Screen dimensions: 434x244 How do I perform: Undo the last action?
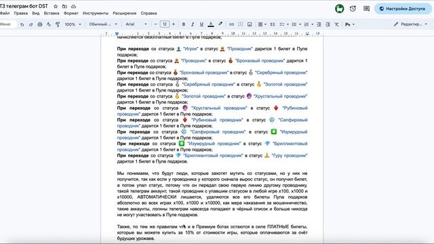click(22, 24)
